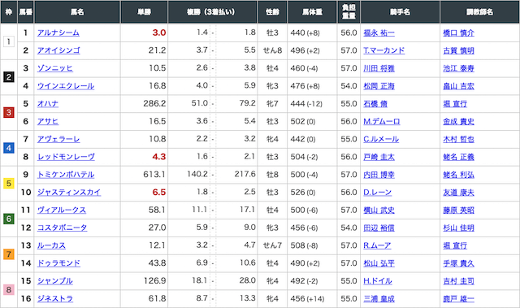Screen dimensions: 520x308
Task: Open horse link オハナ
Action: 48,104
